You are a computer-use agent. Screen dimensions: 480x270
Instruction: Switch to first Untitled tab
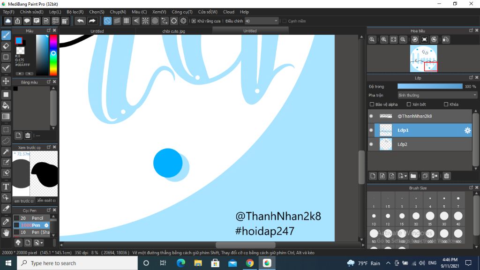[x=97, y=31]
